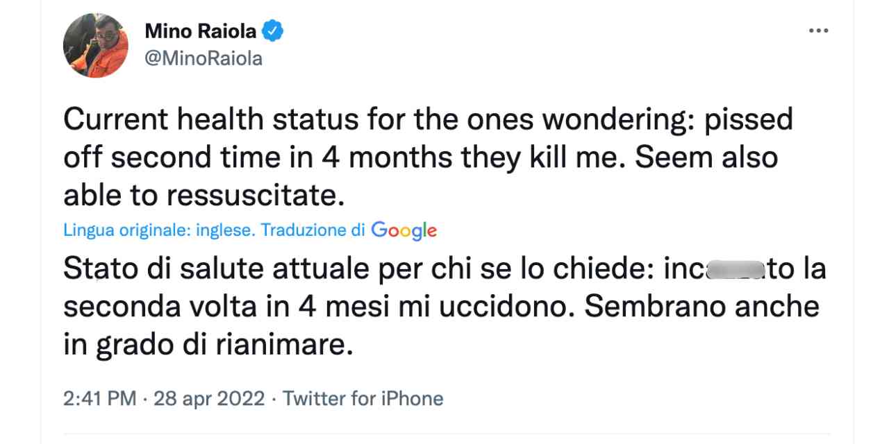The image size is (889, 444).
Task: Open Mino Raiola's profile avatar
Action: [96, 45]
